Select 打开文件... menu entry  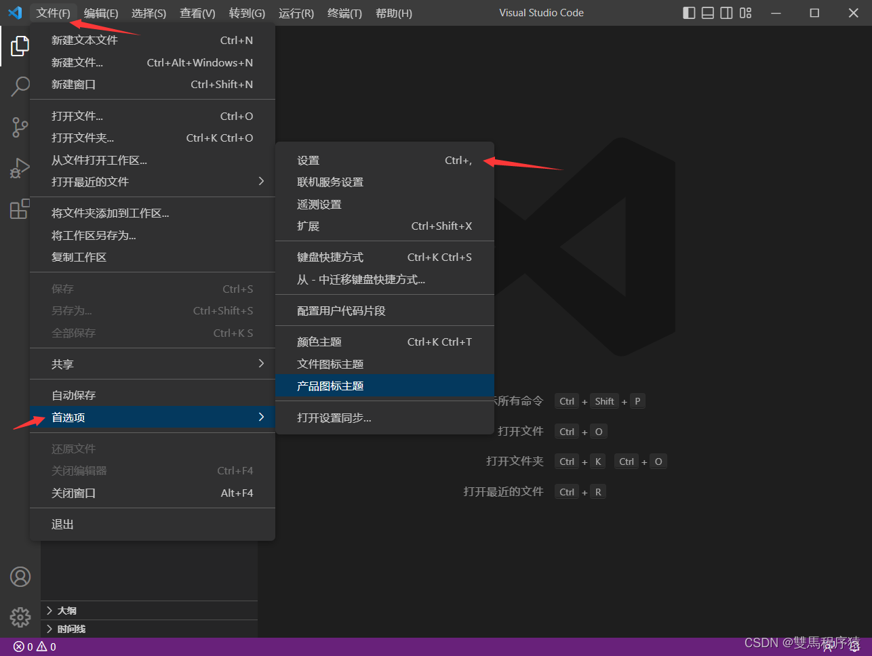pyautogui.click(x=153, y=116)
